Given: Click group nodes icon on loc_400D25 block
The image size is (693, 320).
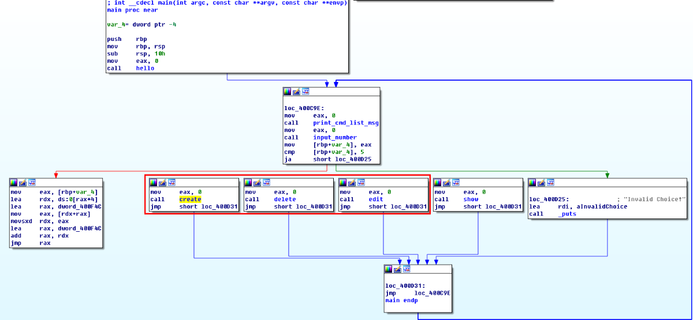Looking at the screenshot, I should [551, 182].
